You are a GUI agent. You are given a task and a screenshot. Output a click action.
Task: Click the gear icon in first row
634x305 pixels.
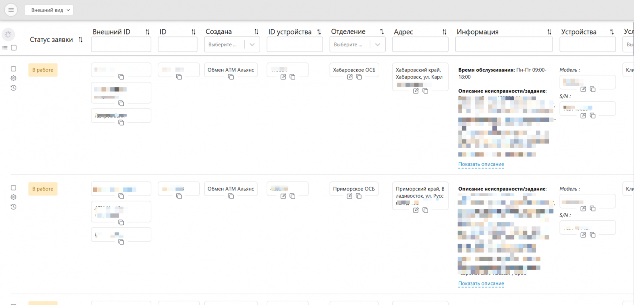[x=14, y=78]
